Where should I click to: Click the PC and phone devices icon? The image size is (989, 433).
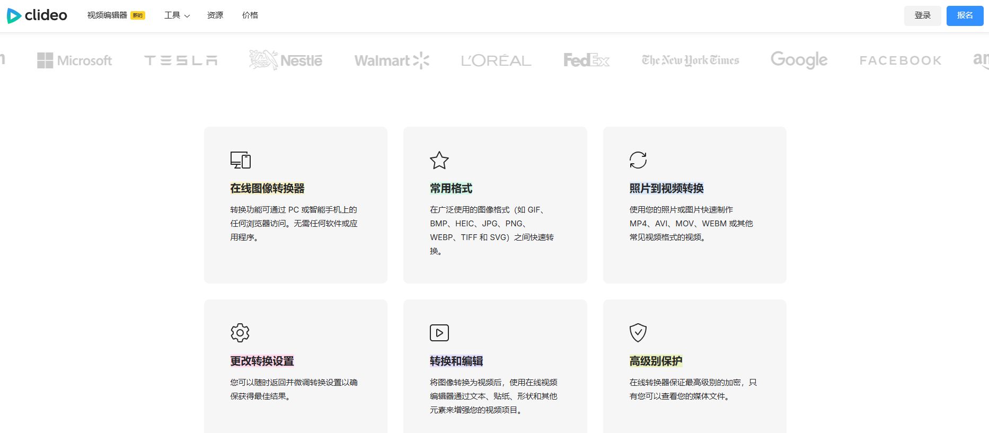click(241, 160)
